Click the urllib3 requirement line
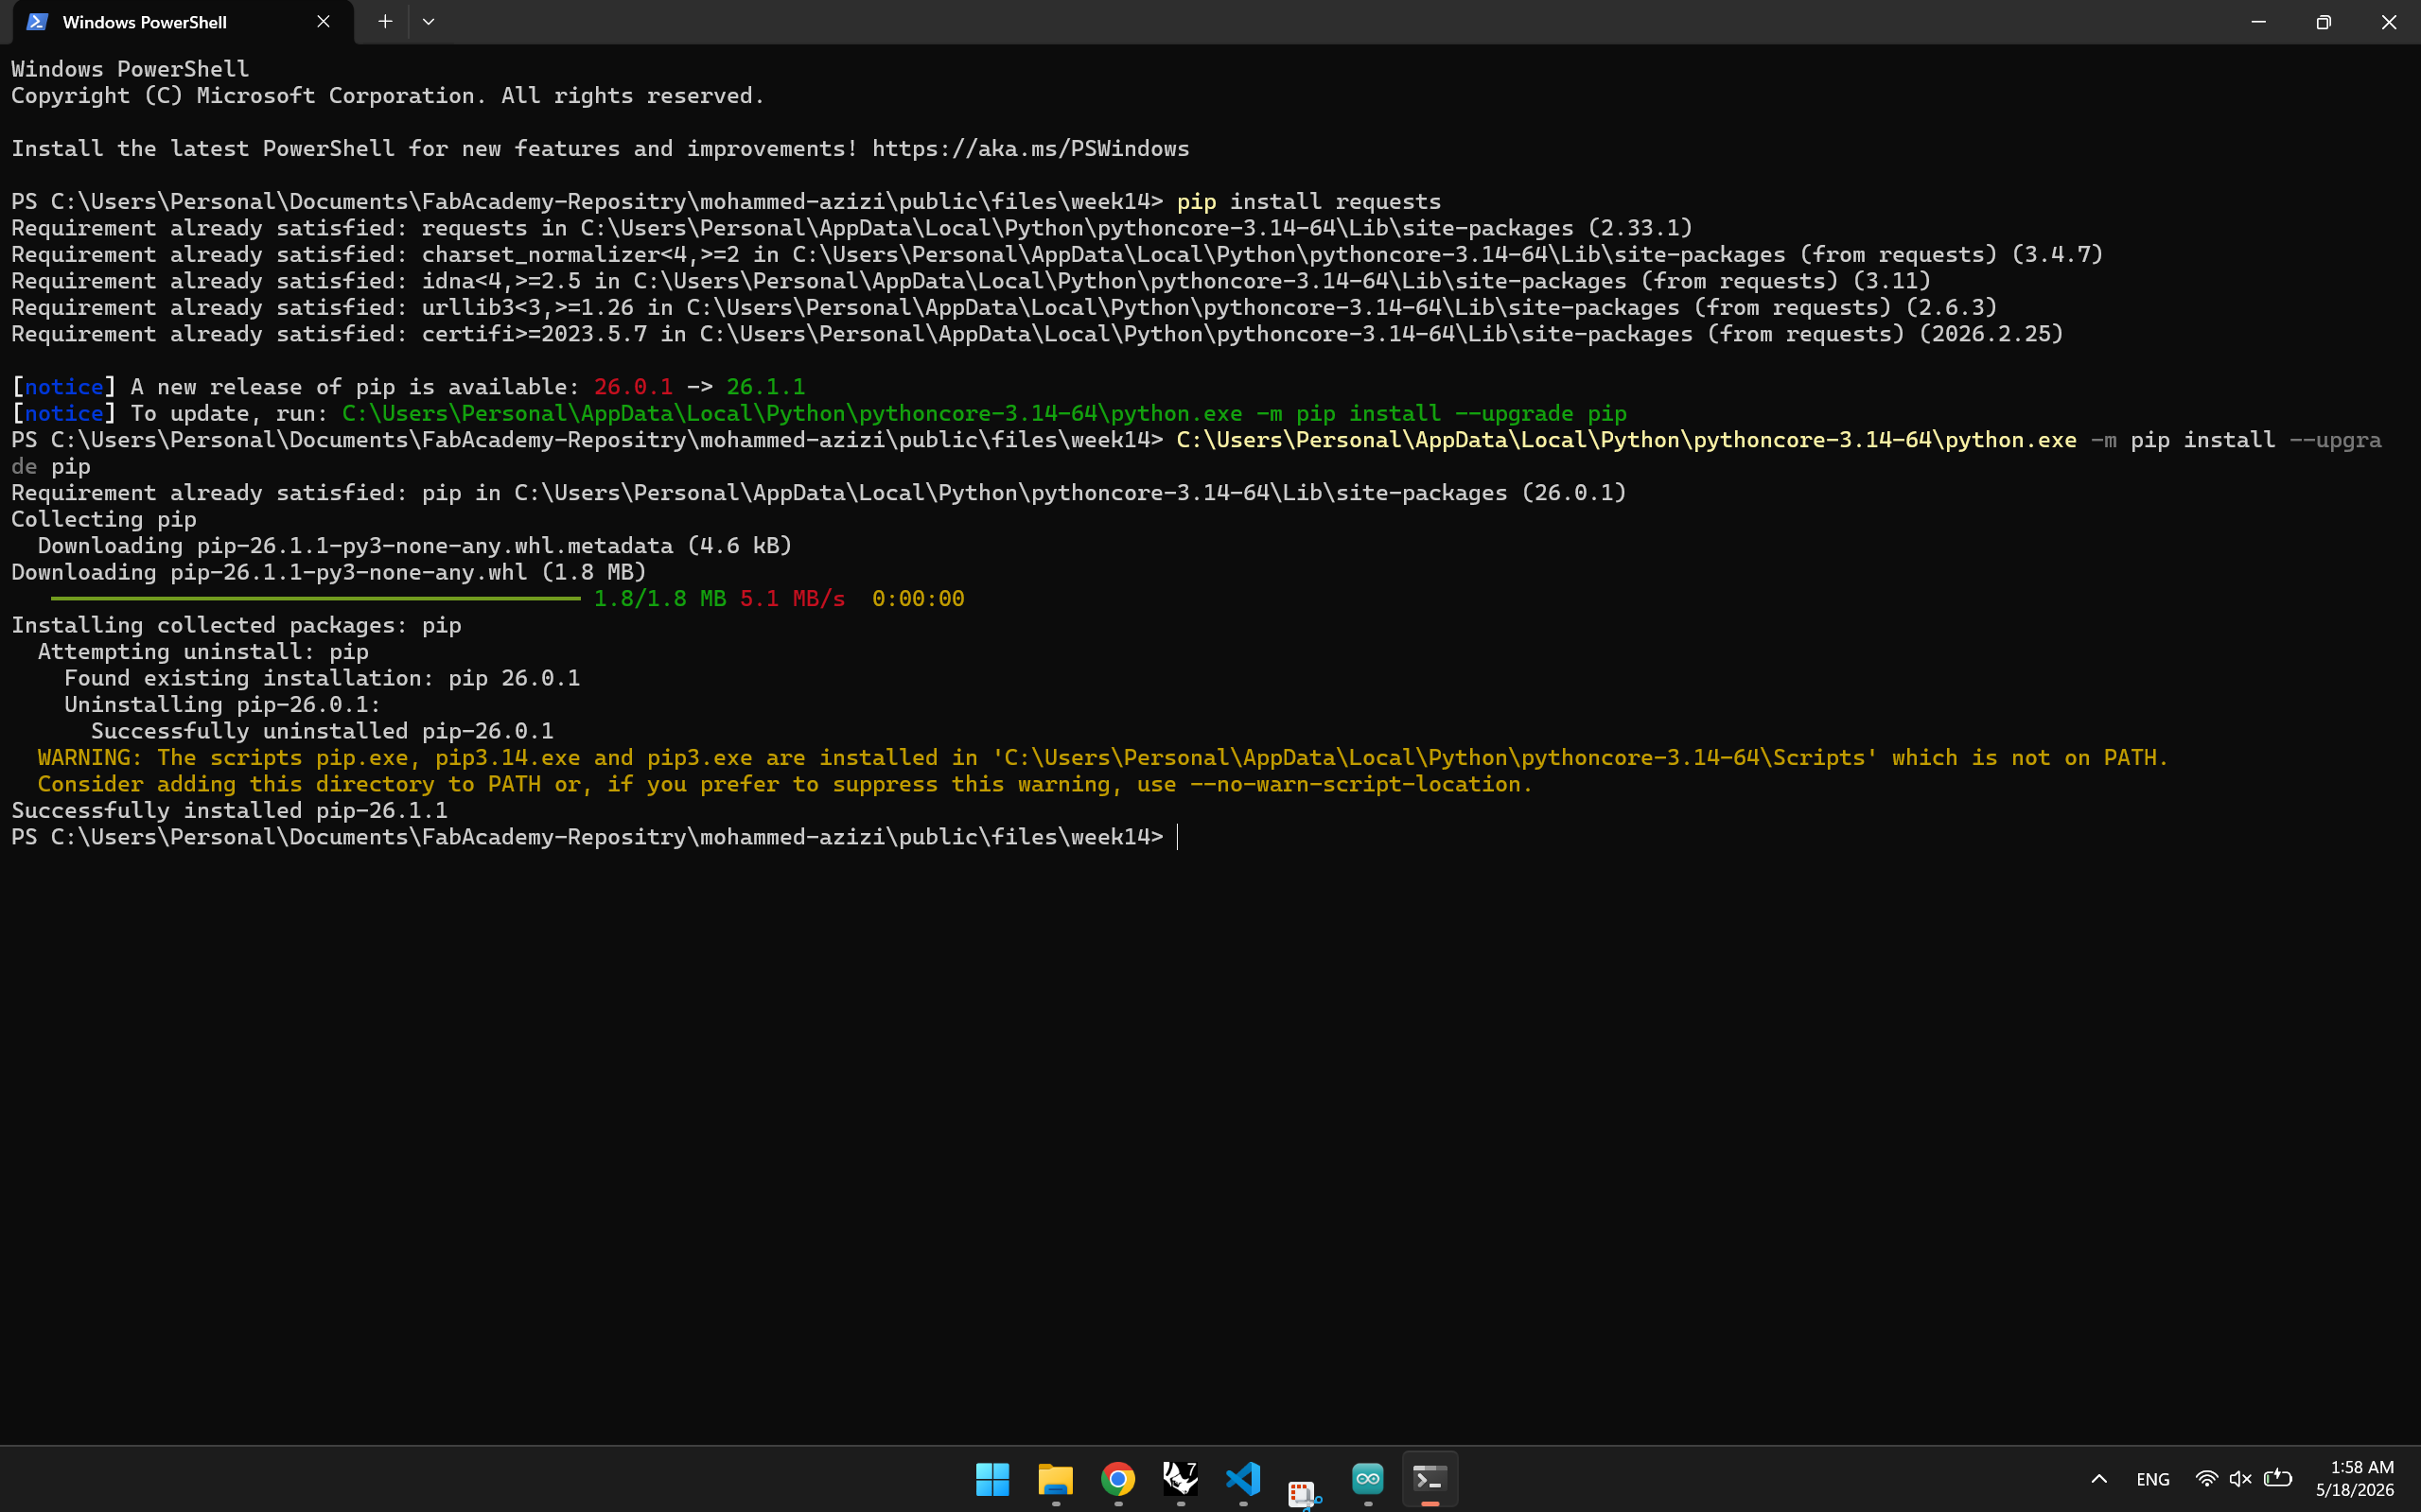 [1005, 308]
